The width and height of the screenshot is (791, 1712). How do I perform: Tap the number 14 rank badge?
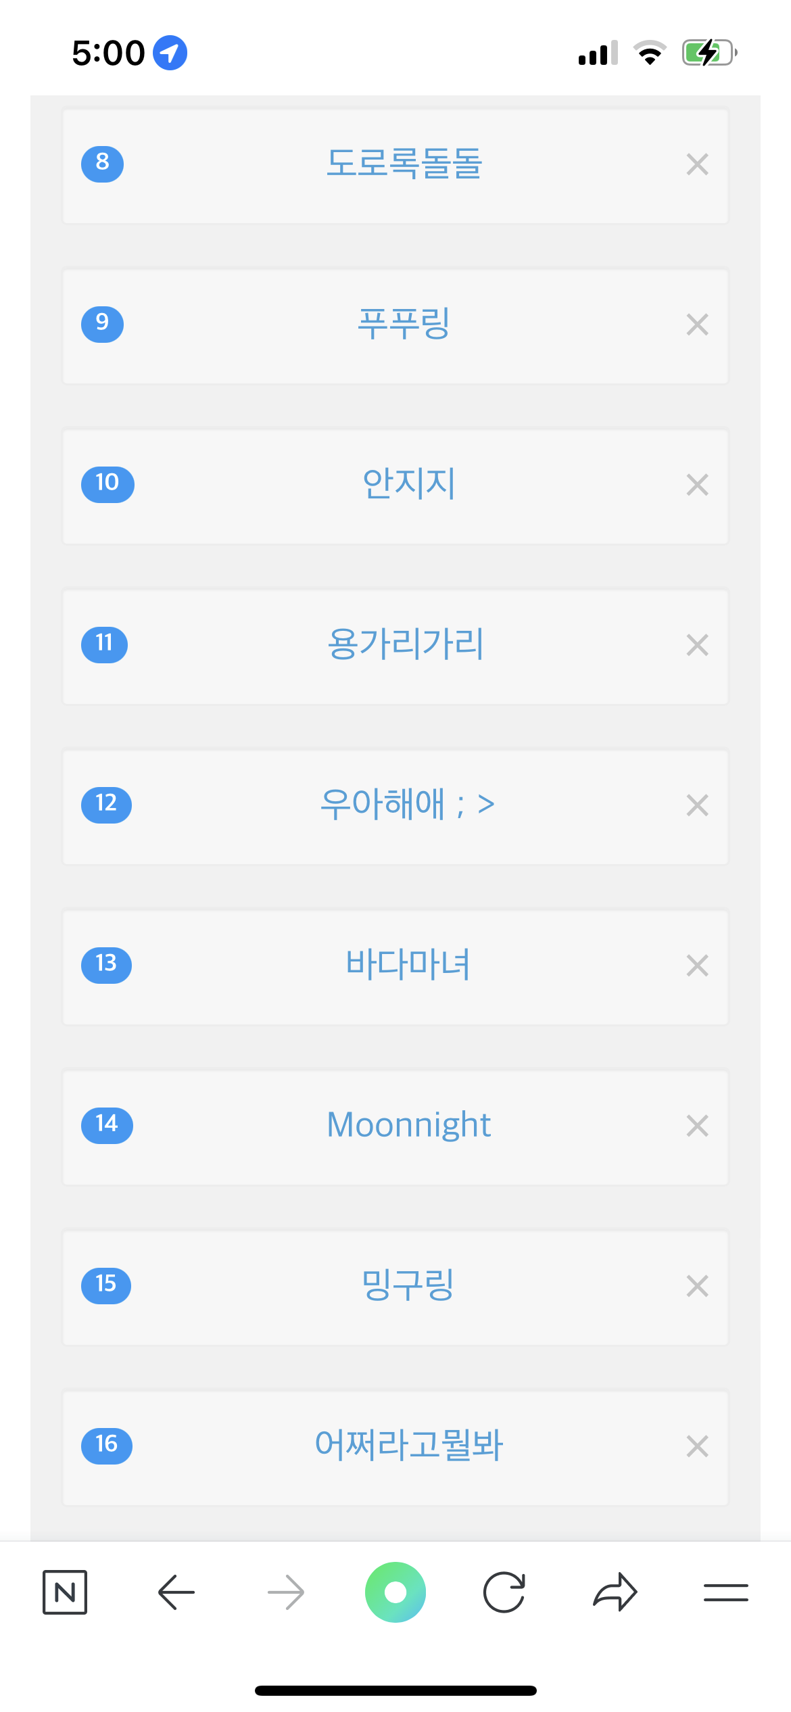(107, 1125)
